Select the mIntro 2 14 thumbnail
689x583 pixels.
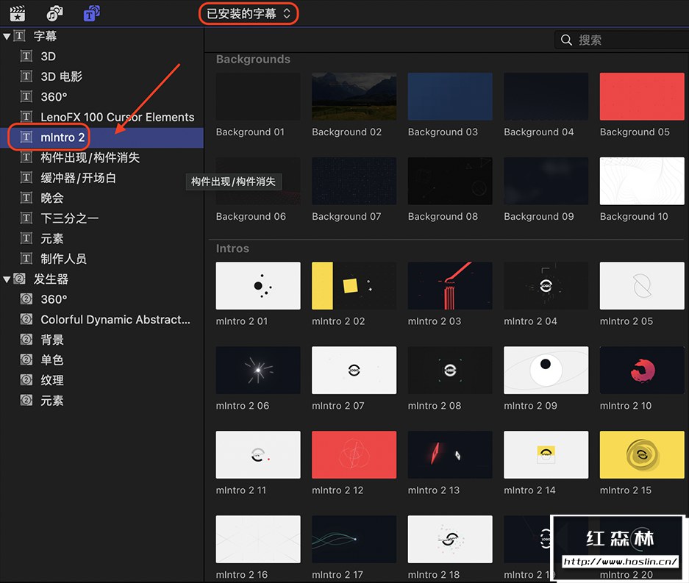(x=546, y=454)
